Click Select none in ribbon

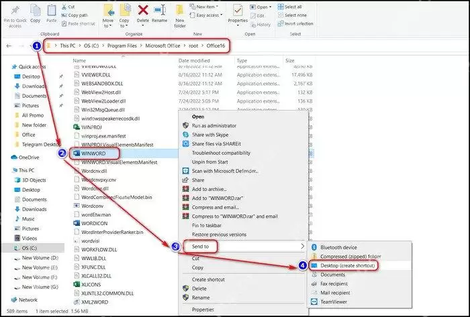point(292,15)
